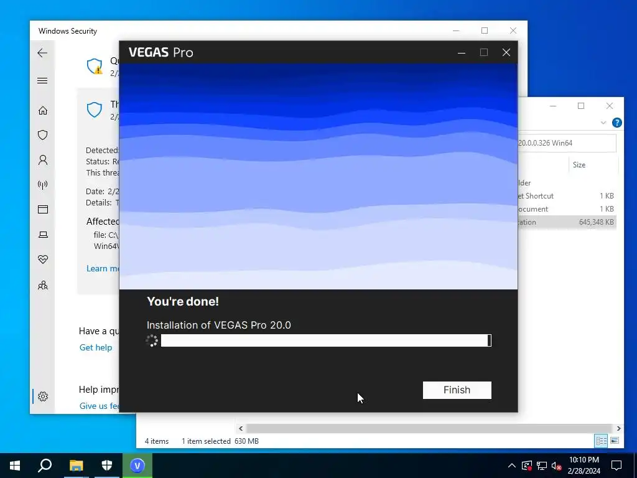Click the Learn more link in Windows Security

click(103, 268)
